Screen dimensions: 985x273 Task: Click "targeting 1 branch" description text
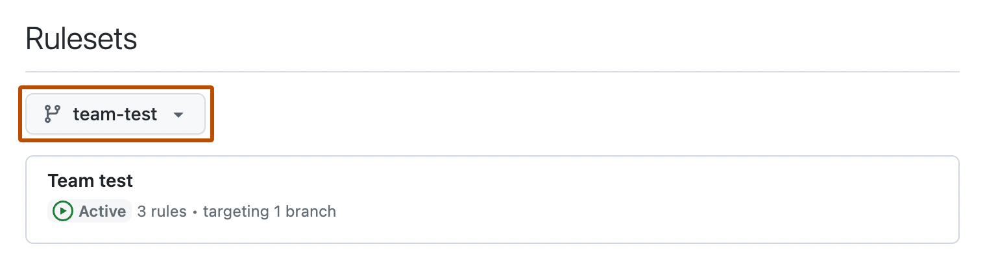(x=269, y=212)
